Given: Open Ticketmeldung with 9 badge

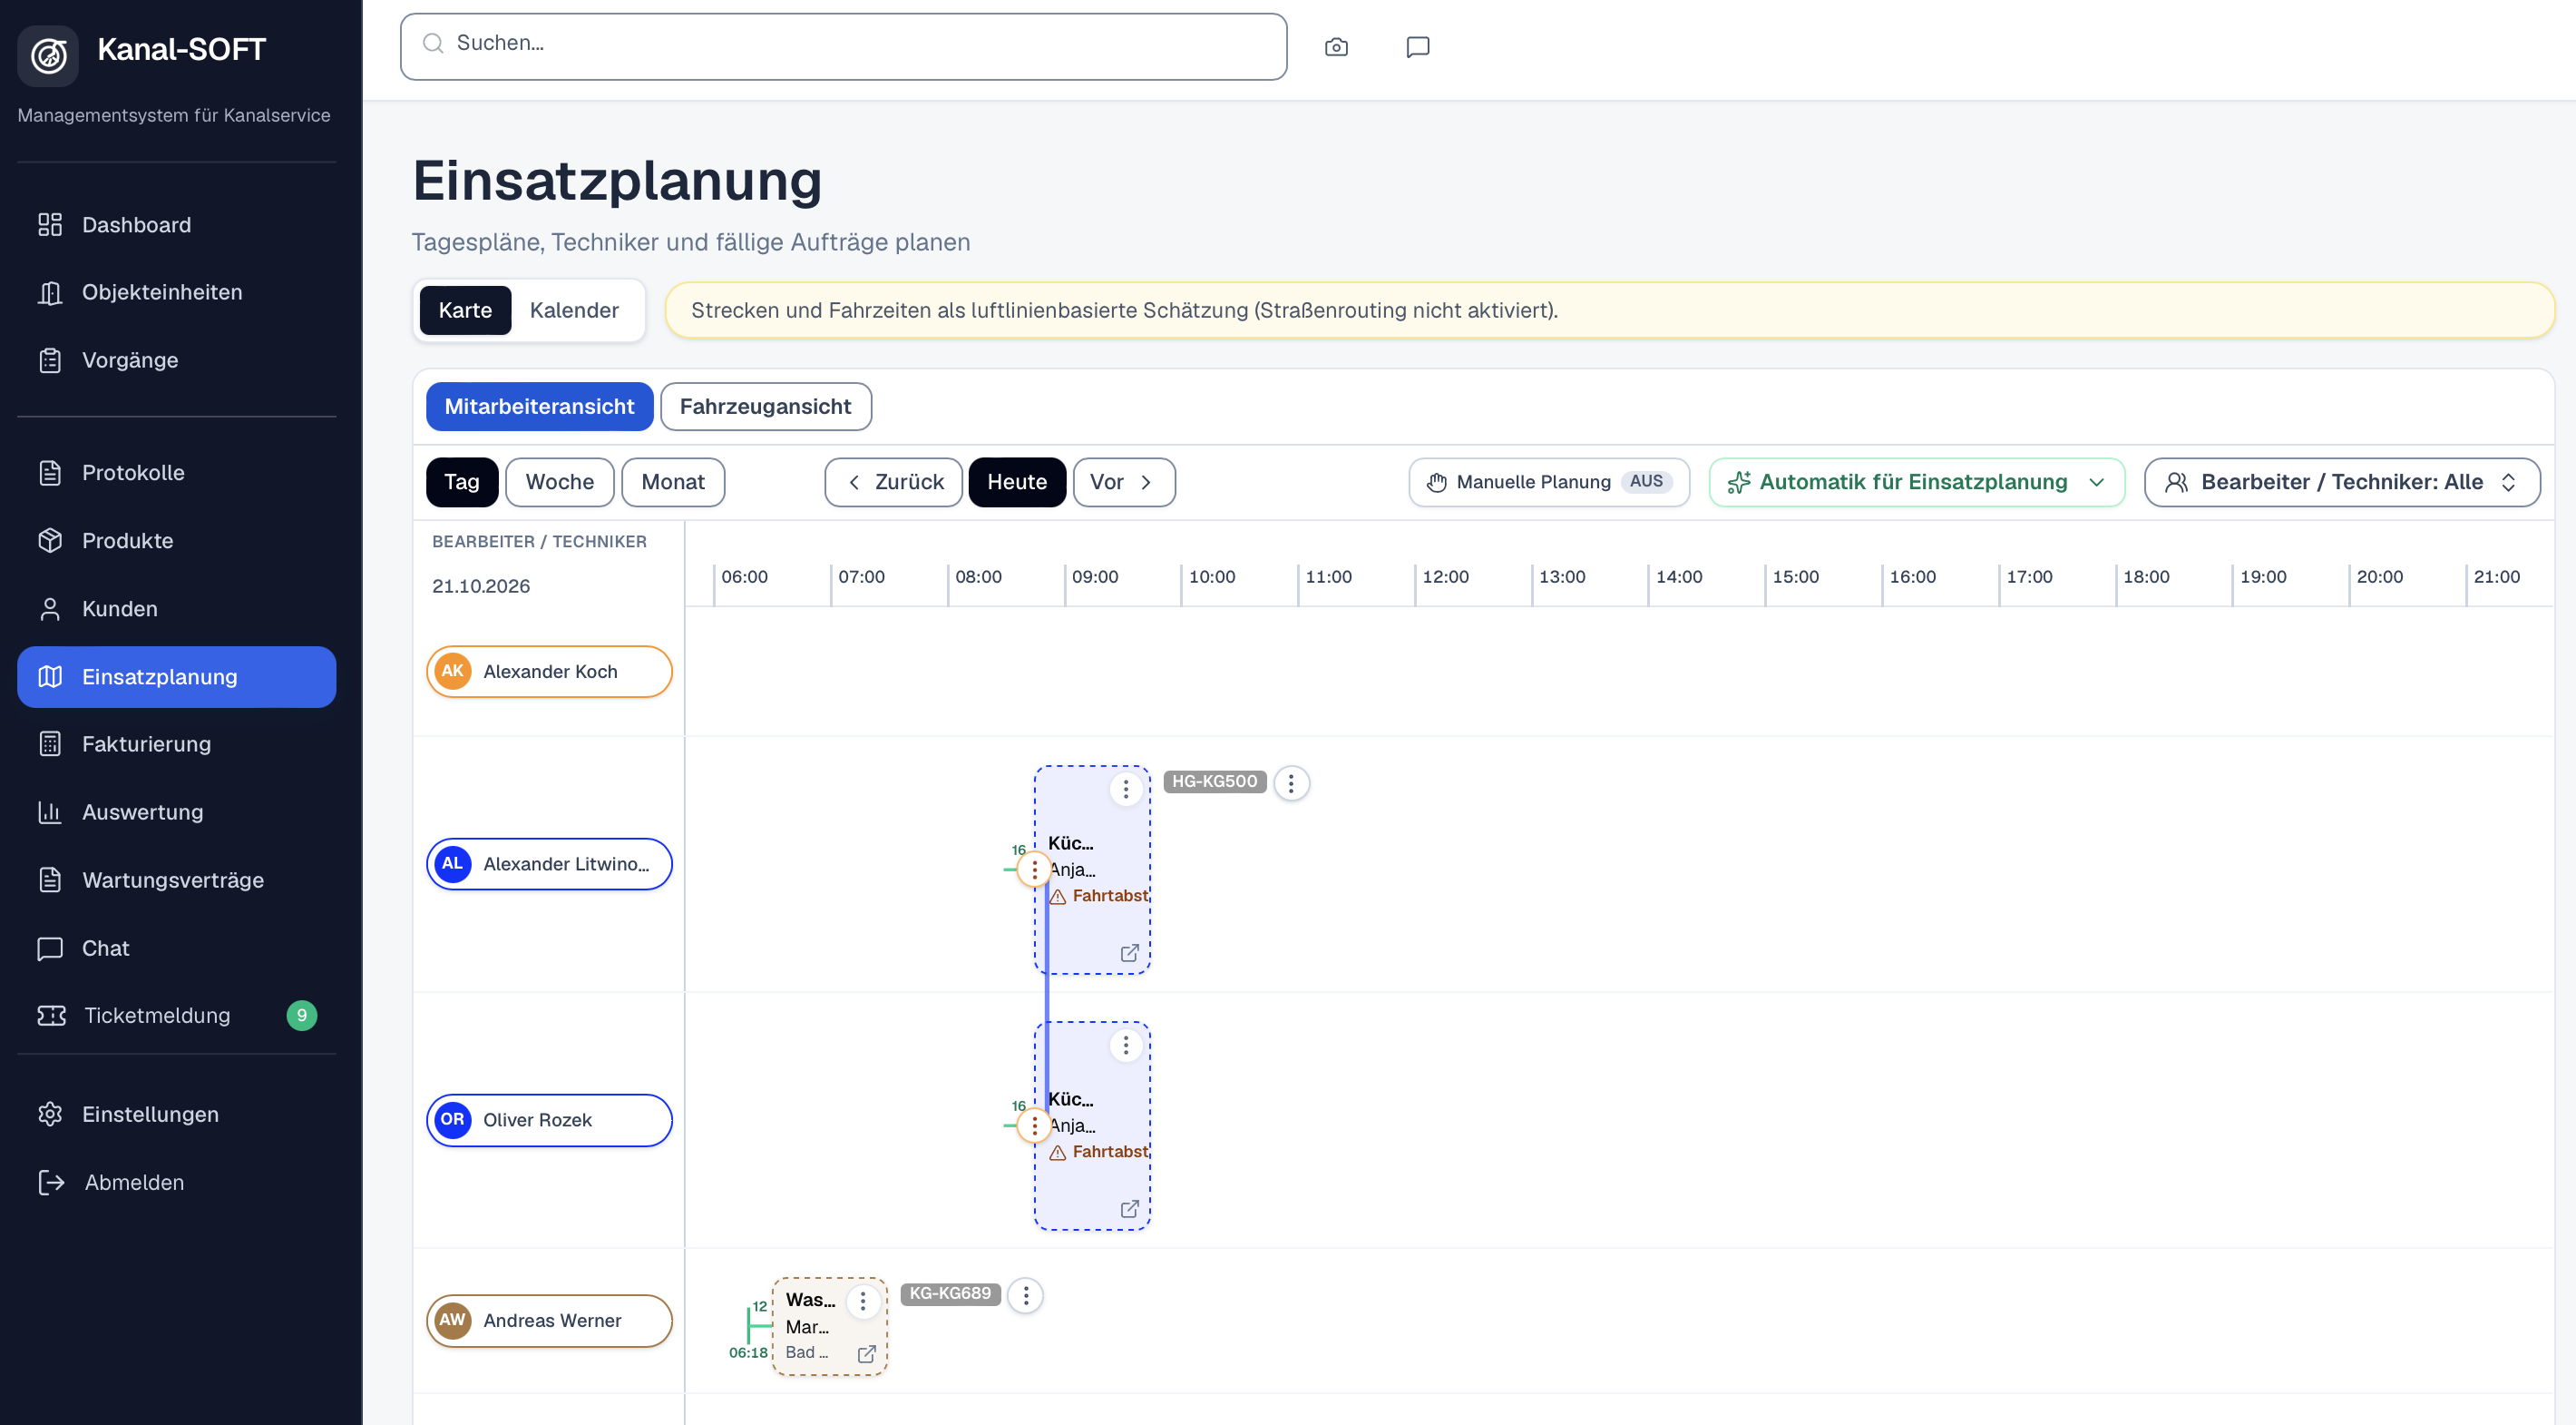Looking at the screenshot, I should pyautogui.click(x=177, y=1016).
